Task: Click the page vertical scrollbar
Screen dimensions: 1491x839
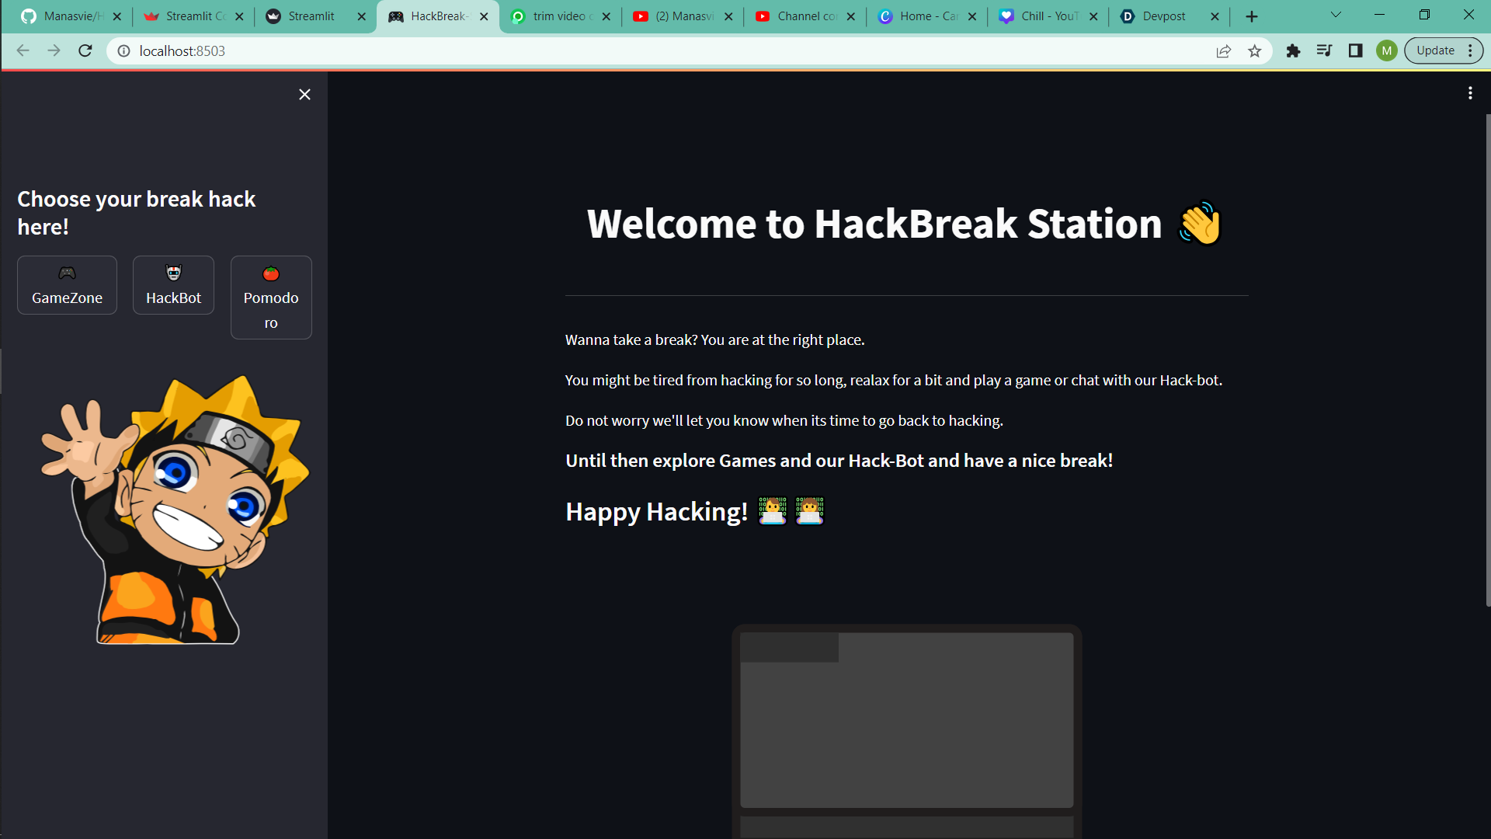Action: 1487,357
